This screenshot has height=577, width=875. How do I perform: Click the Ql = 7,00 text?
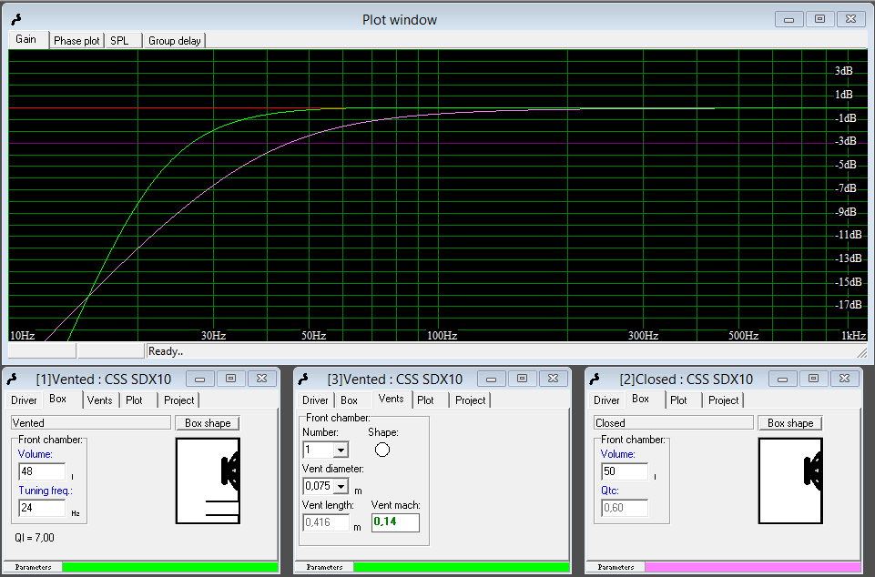click(x=35, y=538)
